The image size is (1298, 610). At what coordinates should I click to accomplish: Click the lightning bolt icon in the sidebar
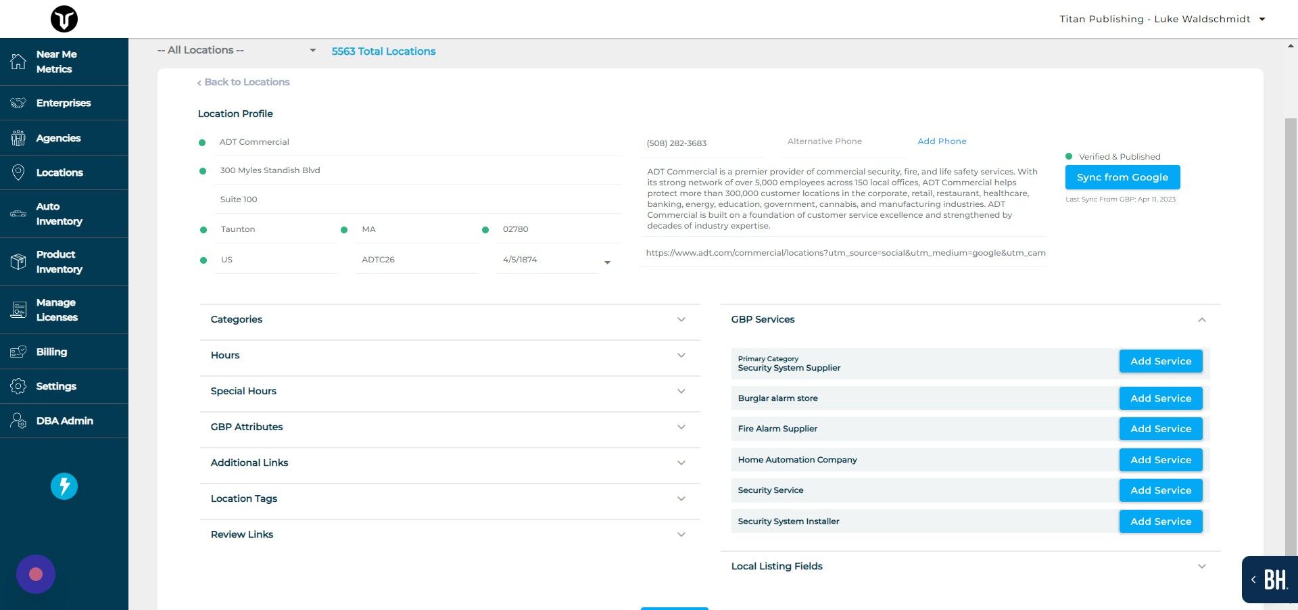[x=64, y=486]
